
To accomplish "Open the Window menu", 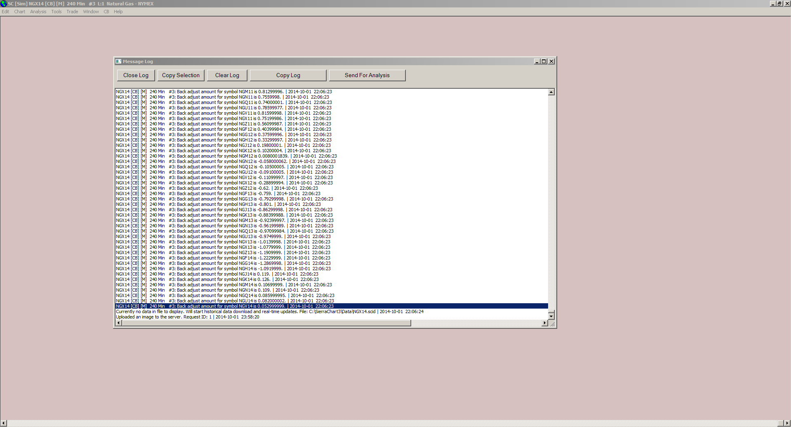I will (x=91, y=12).
